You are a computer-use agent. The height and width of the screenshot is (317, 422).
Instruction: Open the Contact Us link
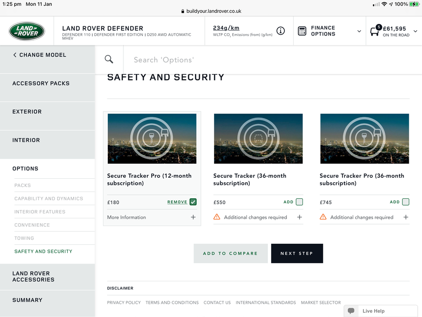click(217, 302)
